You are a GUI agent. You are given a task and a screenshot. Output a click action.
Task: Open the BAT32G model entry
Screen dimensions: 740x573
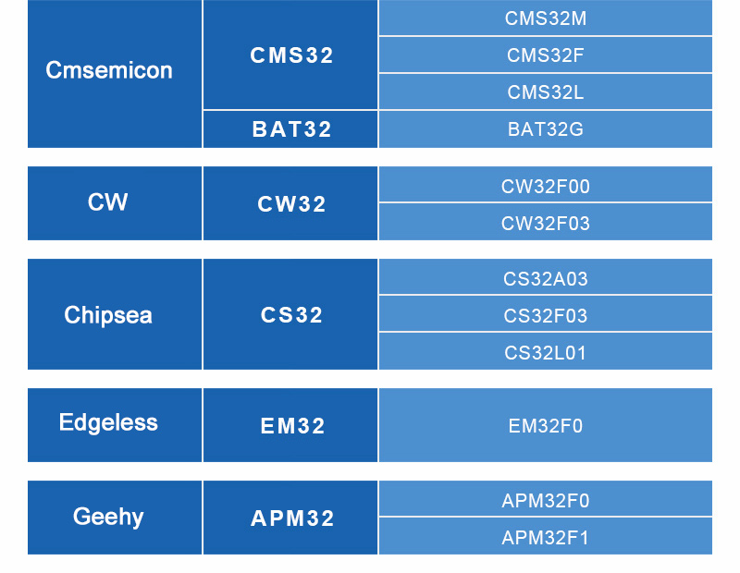point(545,129)
